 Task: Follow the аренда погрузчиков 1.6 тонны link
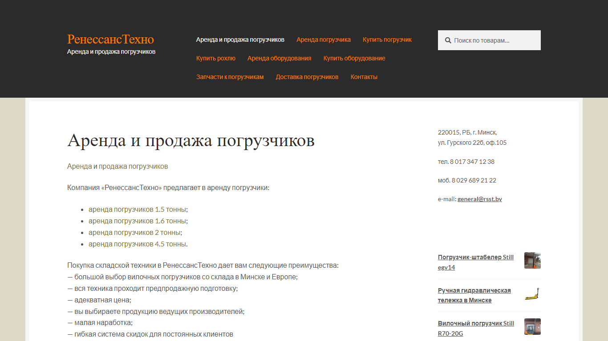tap(138, 221)
